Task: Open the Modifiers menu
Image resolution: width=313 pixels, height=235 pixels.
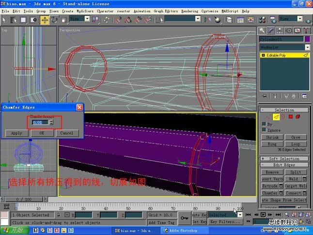Action: (85, 11)
